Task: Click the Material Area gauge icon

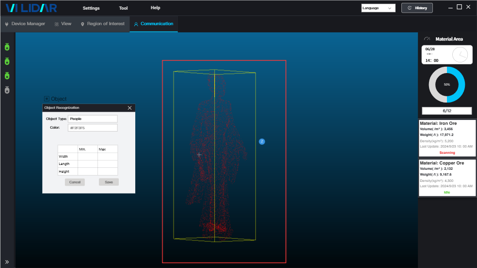Action: [427, 39]
